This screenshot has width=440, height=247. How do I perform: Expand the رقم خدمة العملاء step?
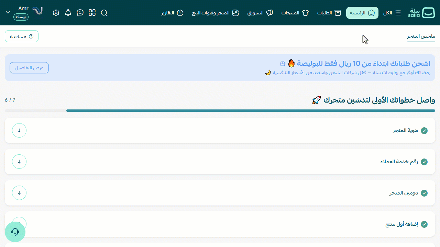[19, 162]
